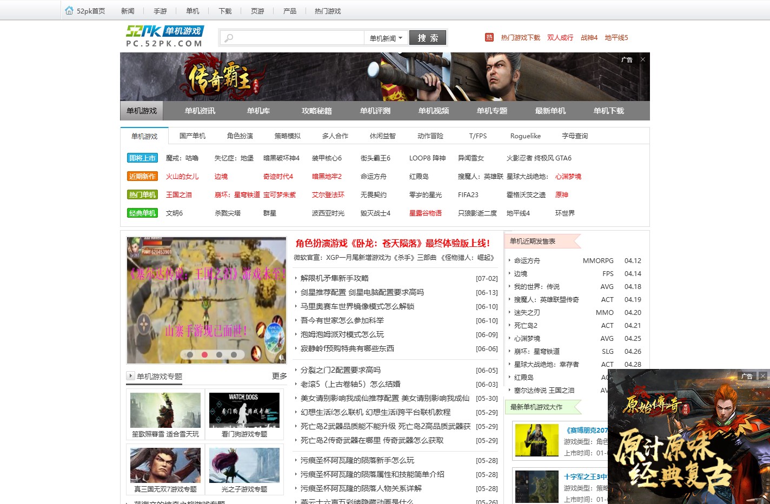Go to 单机视频 in main nav bar
Screen dimensions: 770x504
434,111
